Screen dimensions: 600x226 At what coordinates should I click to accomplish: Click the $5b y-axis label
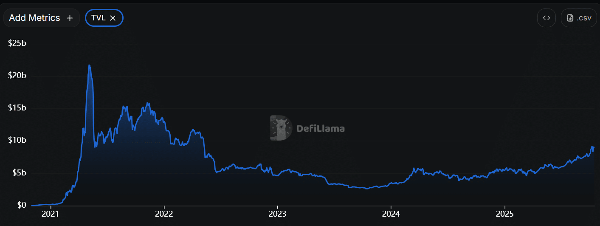click(x=19, y=173)
